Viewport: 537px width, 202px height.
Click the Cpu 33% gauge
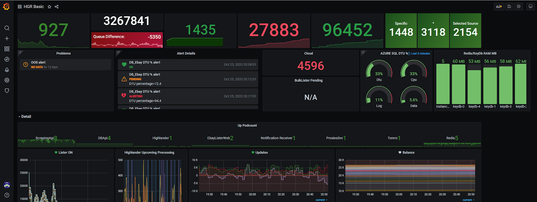point(413,71)
